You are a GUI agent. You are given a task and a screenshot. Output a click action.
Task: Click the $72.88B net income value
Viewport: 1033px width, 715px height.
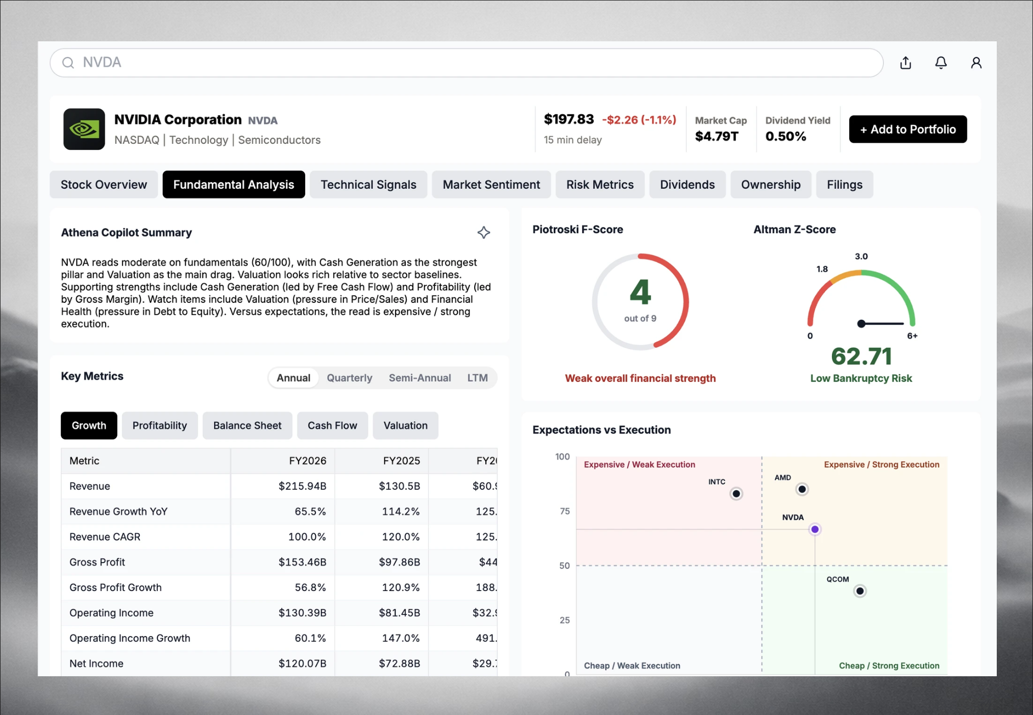pos(399,663)
